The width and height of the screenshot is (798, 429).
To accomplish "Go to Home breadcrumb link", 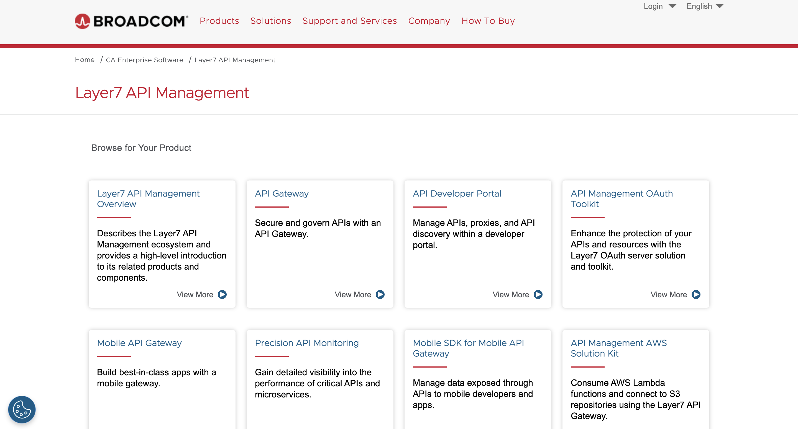I will pos(85,60).
